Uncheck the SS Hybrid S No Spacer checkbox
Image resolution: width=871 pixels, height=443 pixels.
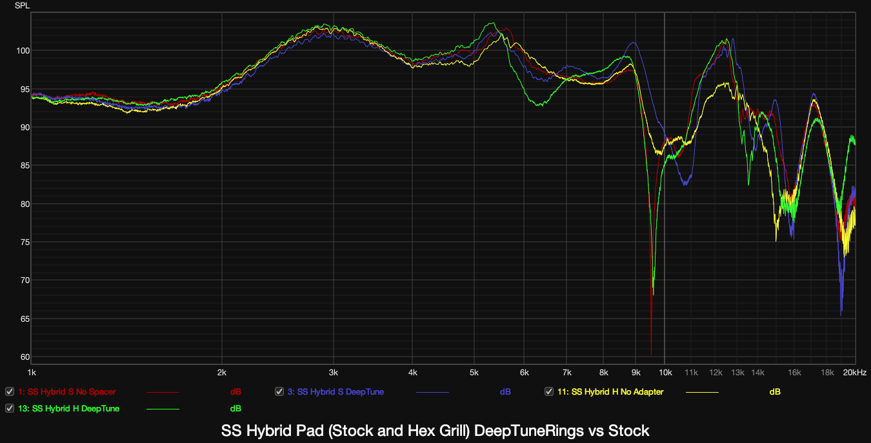(x=10, y=391)
